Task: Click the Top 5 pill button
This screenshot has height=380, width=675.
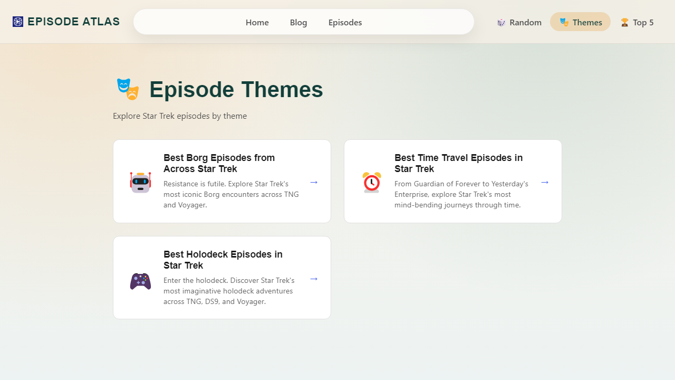Action: tap(637, 22)
